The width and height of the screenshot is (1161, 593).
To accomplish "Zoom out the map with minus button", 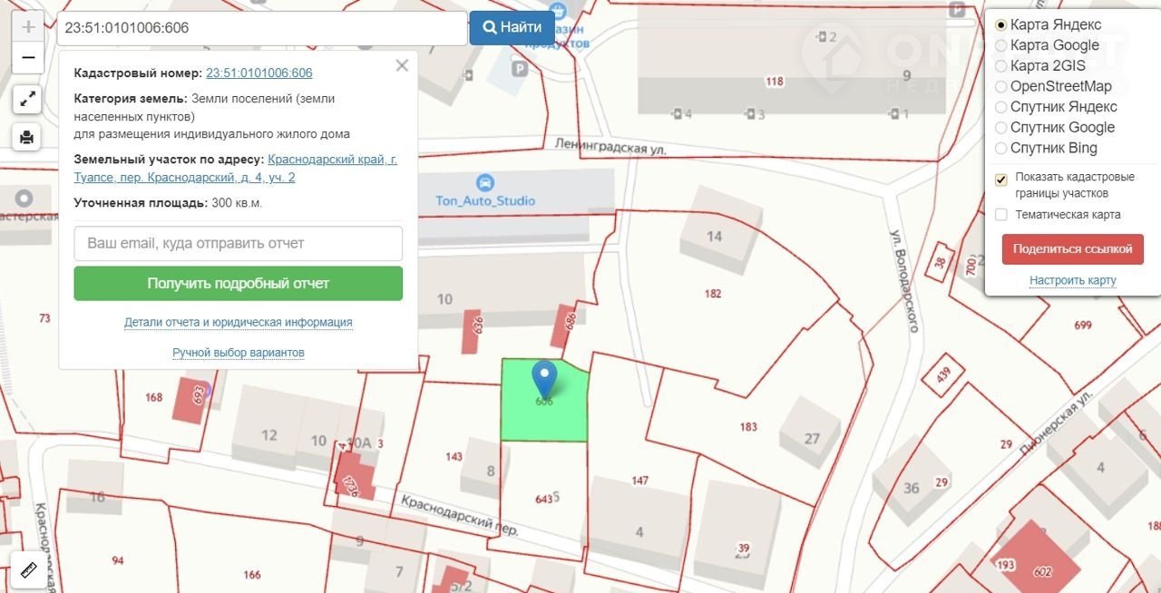I will [28, 58].
